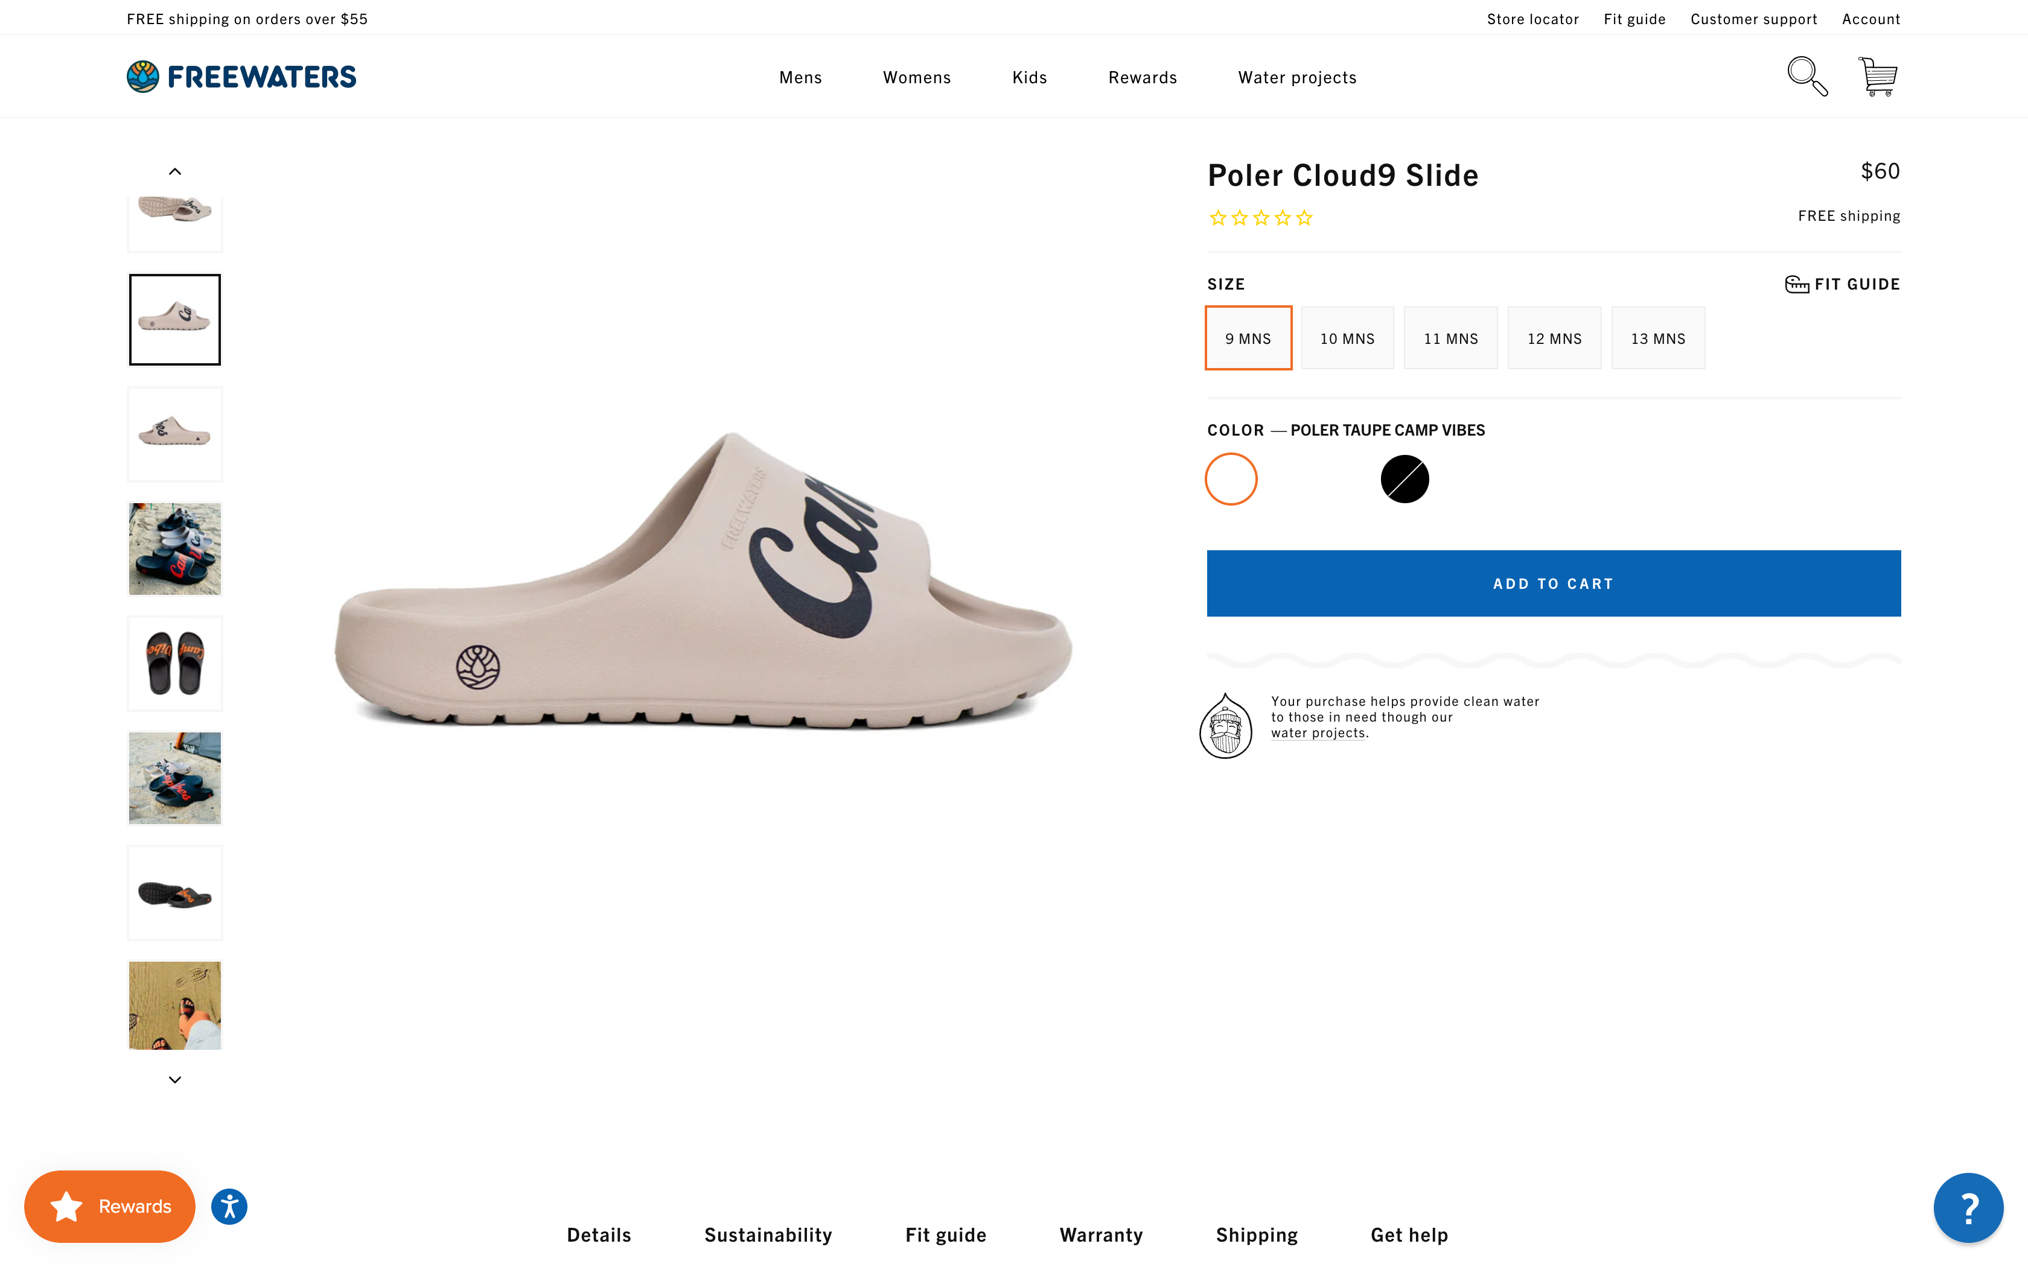
Task: Select size 10 MNS
Action: click(x=1347, y=338)
